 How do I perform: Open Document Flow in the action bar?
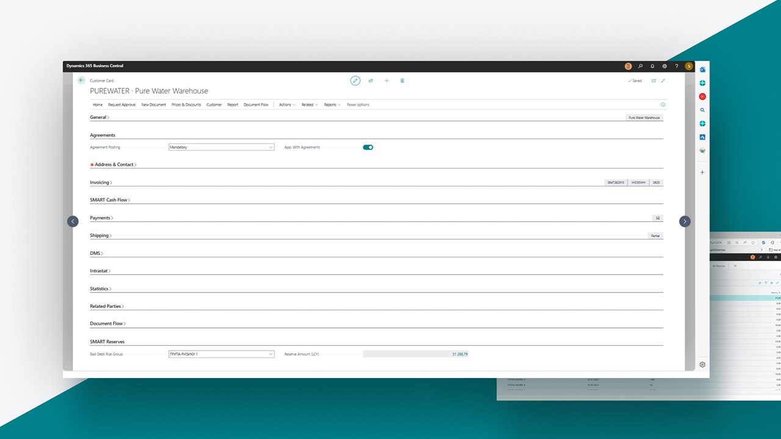click(x=256, y=105)
